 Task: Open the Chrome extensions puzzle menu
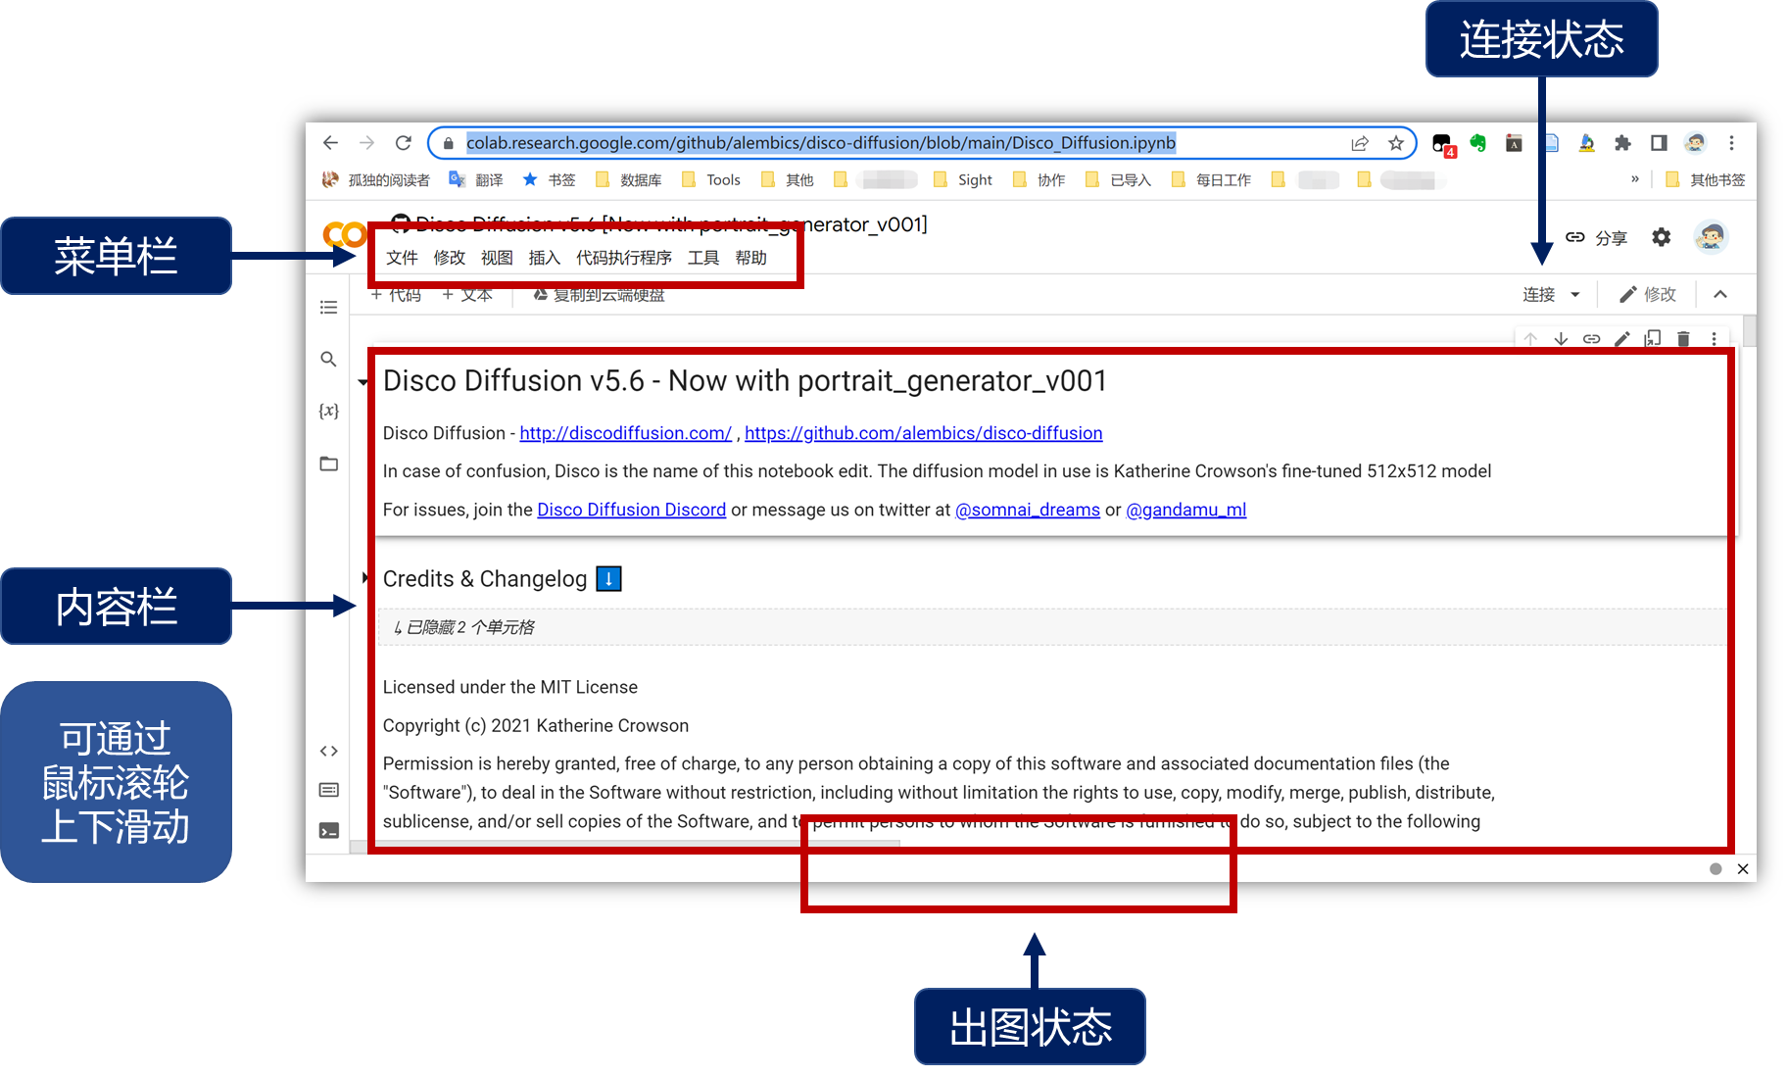pos(1622,143)
